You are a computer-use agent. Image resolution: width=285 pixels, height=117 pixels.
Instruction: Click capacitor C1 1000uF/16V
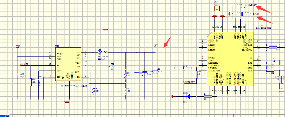[x=242, y=6]
